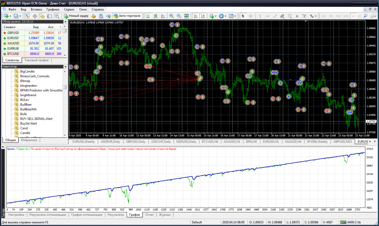Open the MetaEditor book icon

[94, 16]
